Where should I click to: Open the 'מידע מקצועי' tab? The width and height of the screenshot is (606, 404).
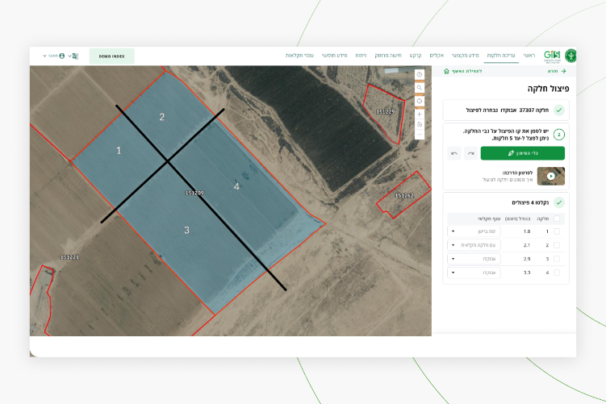[x=466, y=56]
